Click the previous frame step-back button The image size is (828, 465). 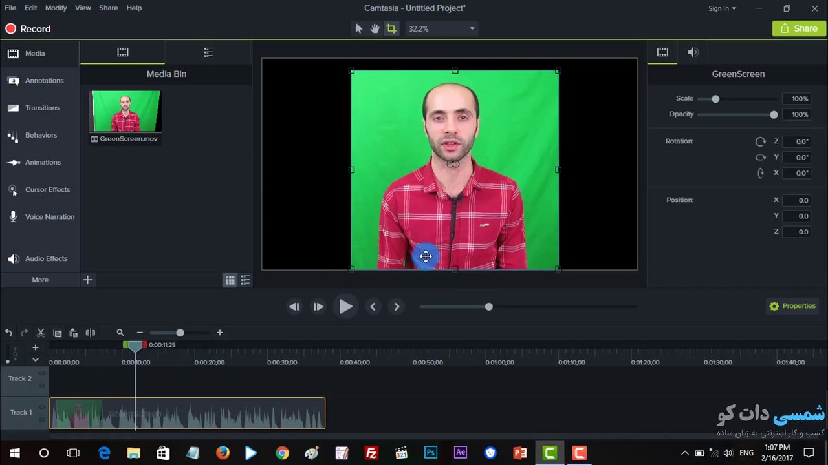coord(294,307)
